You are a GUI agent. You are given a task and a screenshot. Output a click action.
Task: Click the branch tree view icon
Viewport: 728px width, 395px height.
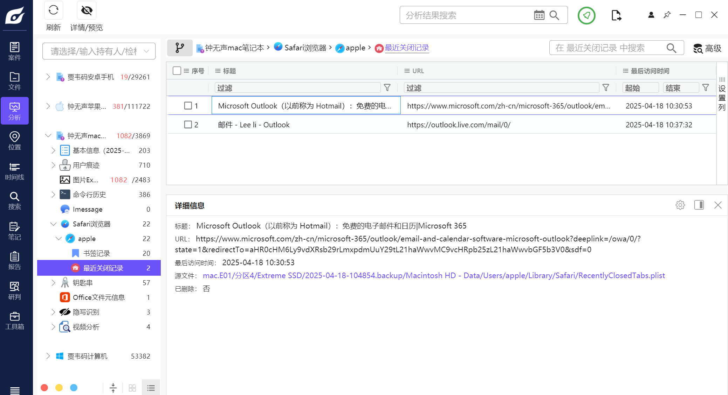pyautogui.click(x=180, y=48)
